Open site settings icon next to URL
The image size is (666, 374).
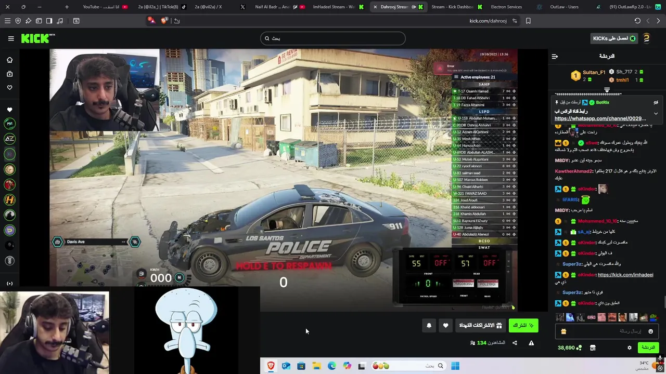[515, 21]
